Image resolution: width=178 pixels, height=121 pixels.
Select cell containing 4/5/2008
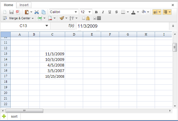[52, 65]
